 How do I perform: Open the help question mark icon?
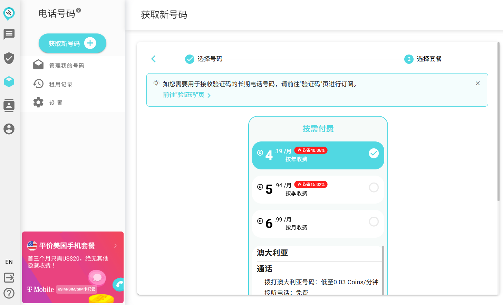coord(9,293)
